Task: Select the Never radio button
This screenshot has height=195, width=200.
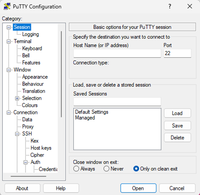Action: 106,169
